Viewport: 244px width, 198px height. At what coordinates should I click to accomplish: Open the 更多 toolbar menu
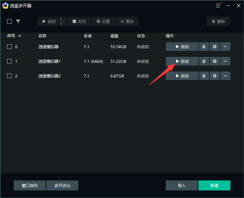(127, 21)
